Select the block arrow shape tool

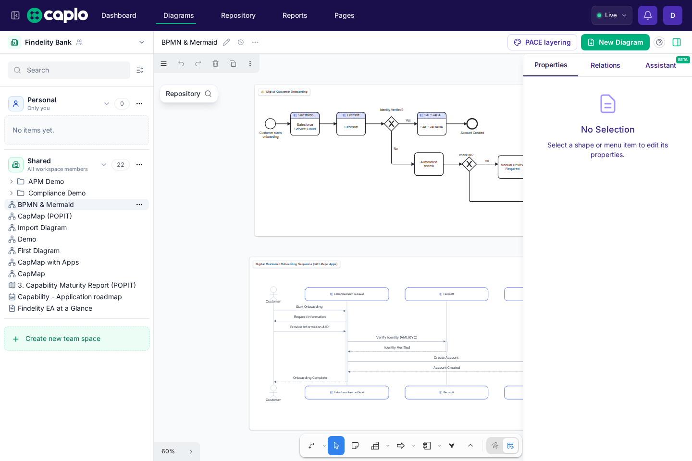pyautogui.click(x=401, y=446)
